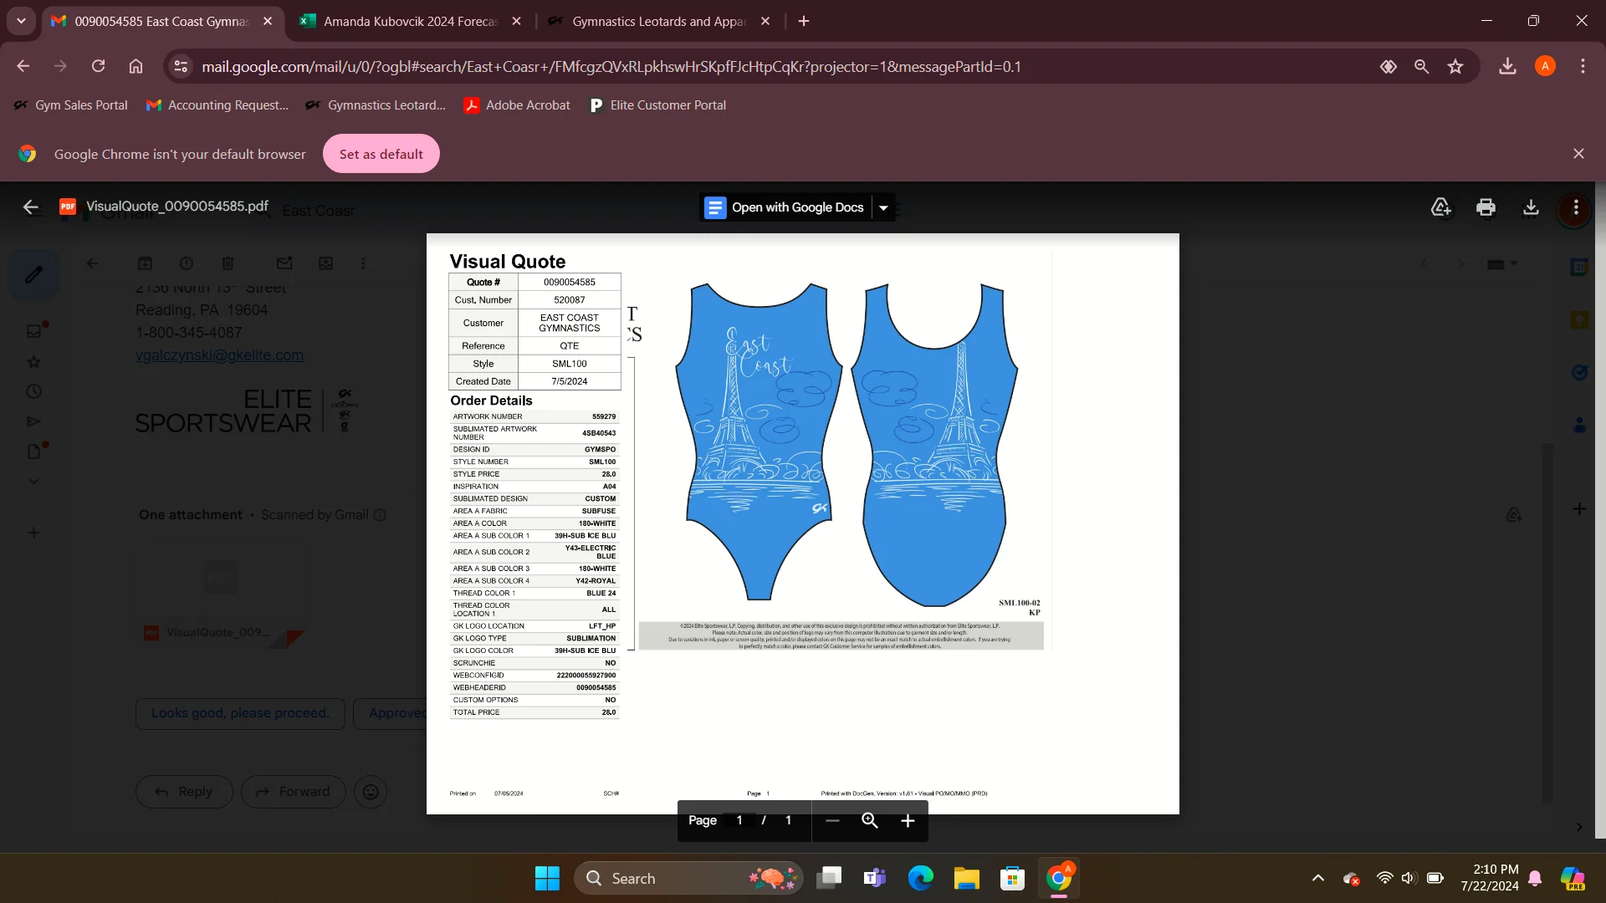Open Gymnastics Leotard bookmark
The image size is (1606, 903).
click(376, 105)
